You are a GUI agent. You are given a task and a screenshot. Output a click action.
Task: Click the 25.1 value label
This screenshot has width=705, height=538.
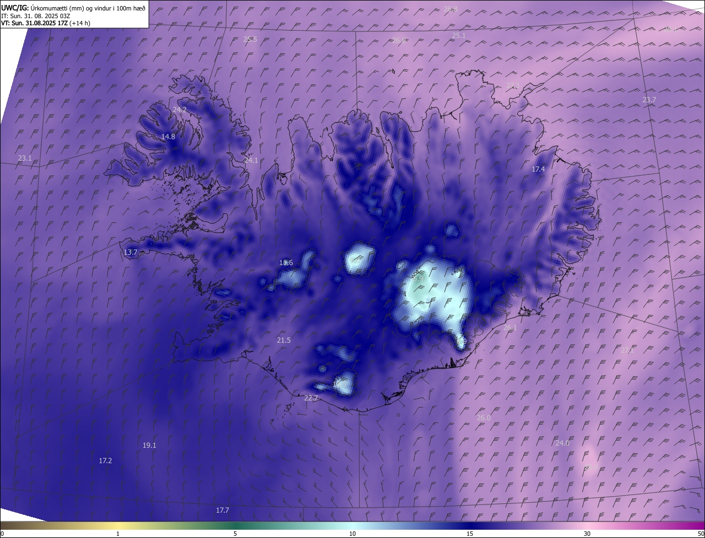pos(459,35)
